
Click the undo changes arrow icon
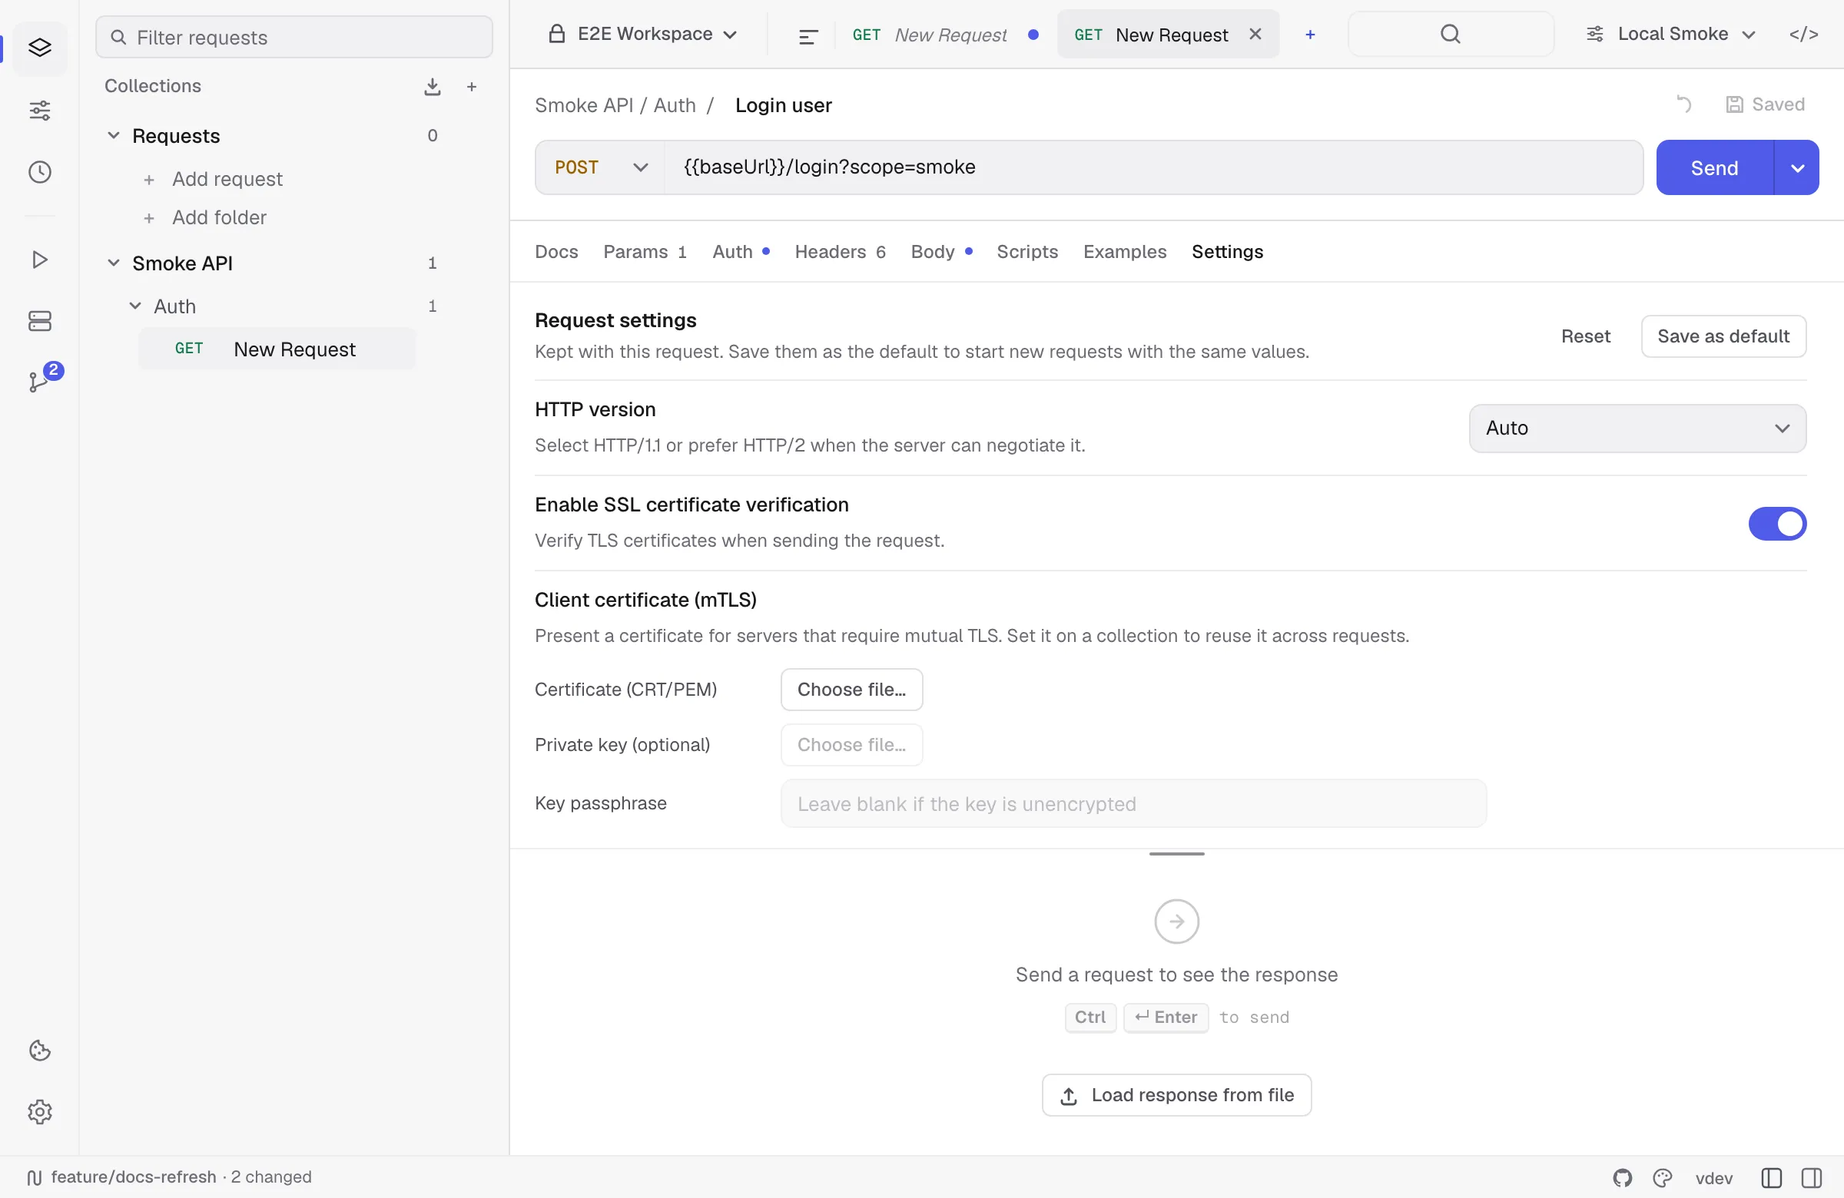(x=1683, y=104)
